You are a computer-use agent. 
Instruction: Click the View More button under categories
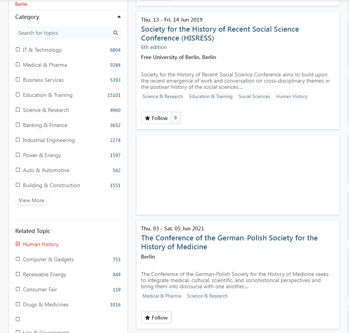point(31,200)
